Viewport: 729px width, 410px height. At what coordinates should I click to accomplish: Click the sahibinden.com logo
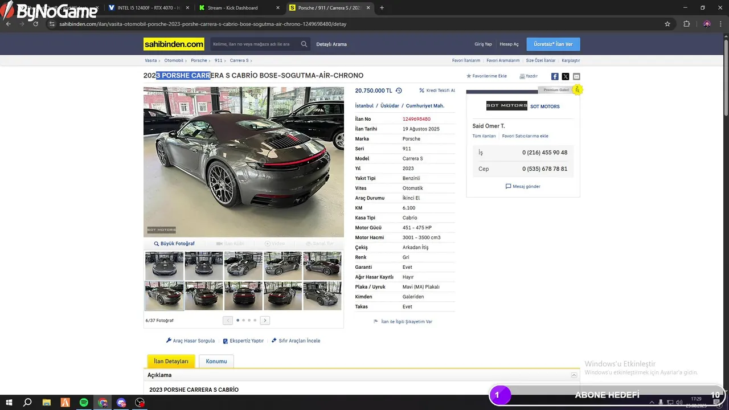174,44
